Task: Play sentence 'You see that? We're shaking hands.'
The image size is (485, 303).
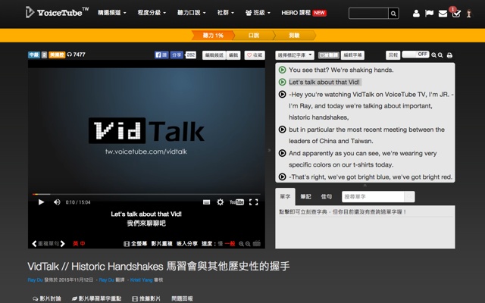Action: (x=282, y=70)
